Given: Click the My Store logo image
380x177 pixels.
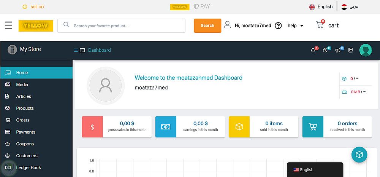Looking at the screenshot, I should pos(13,49).
